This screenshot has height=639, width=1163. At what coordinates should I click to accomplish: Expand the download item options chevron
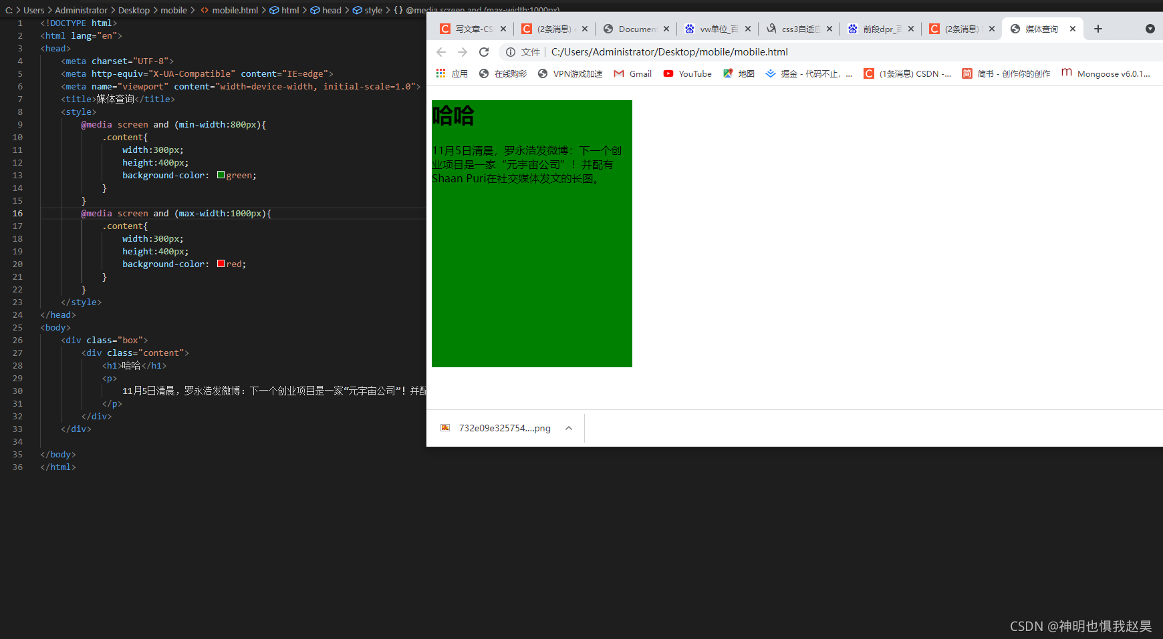[x=569, y=428]
